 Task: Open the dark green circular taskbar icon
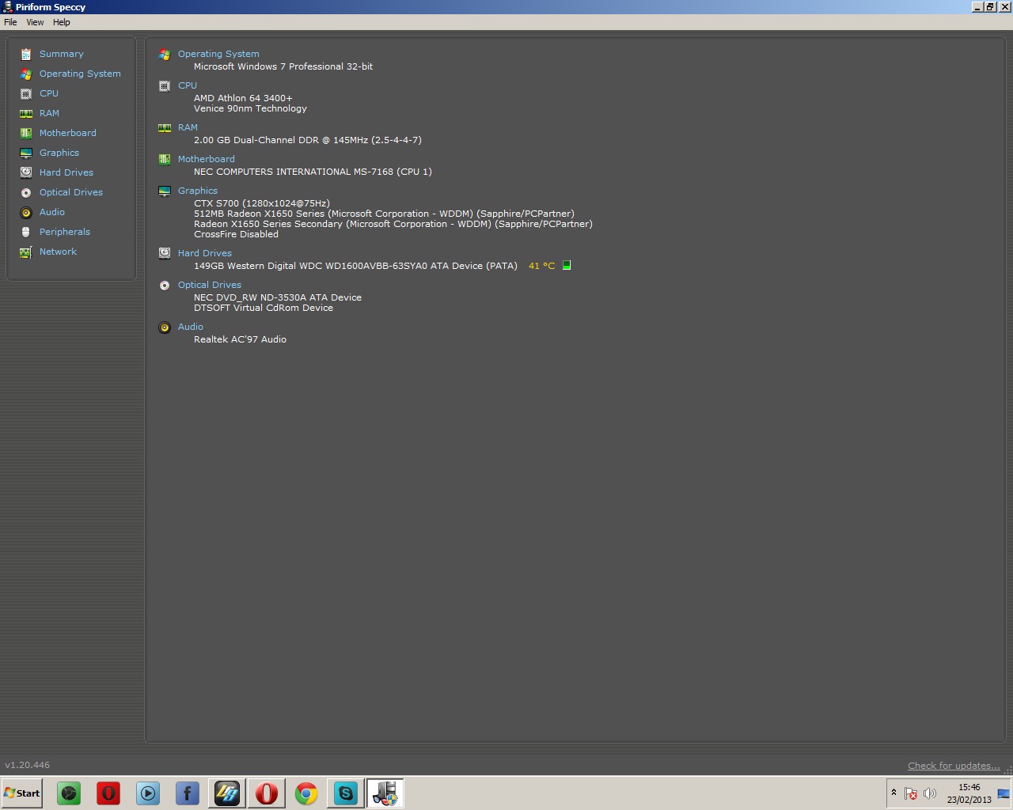coord(70,793)
